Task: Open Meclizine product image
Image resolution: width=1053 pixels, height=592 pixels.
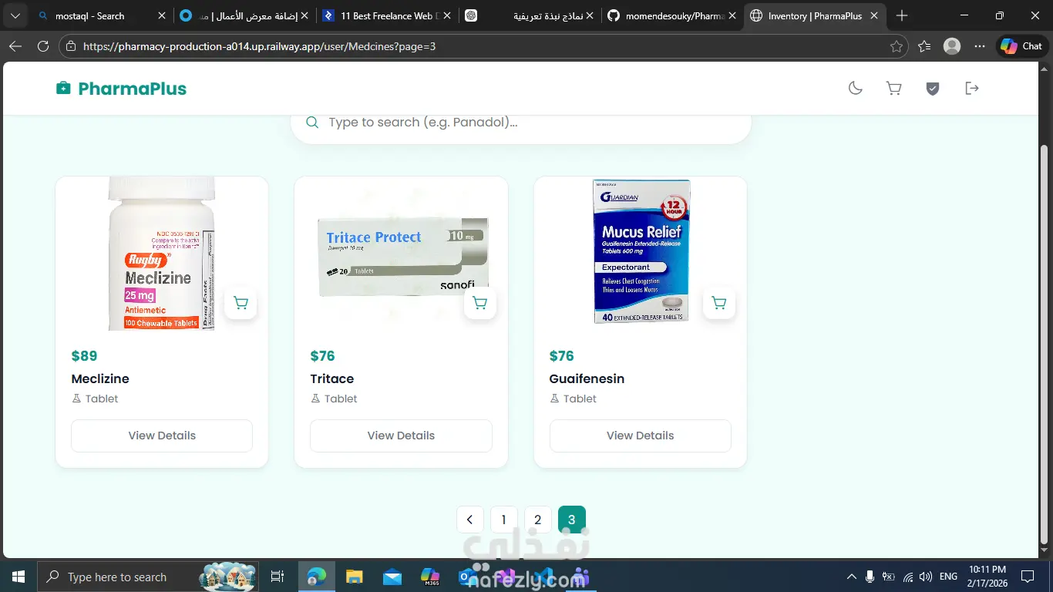Action: (x=162, y=254)
